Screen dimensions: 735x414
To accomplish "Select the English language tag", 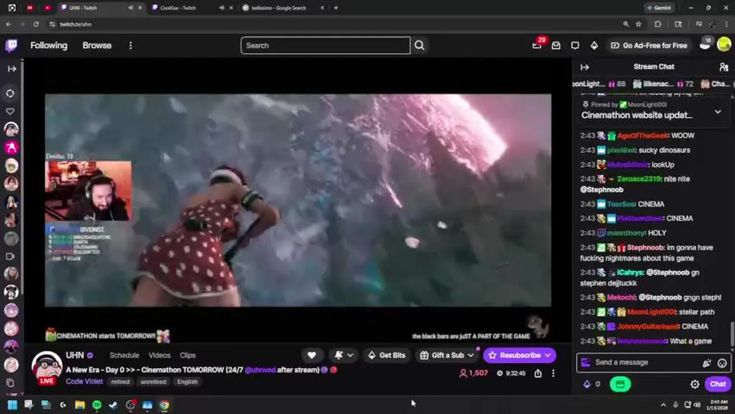I will 187,382.
